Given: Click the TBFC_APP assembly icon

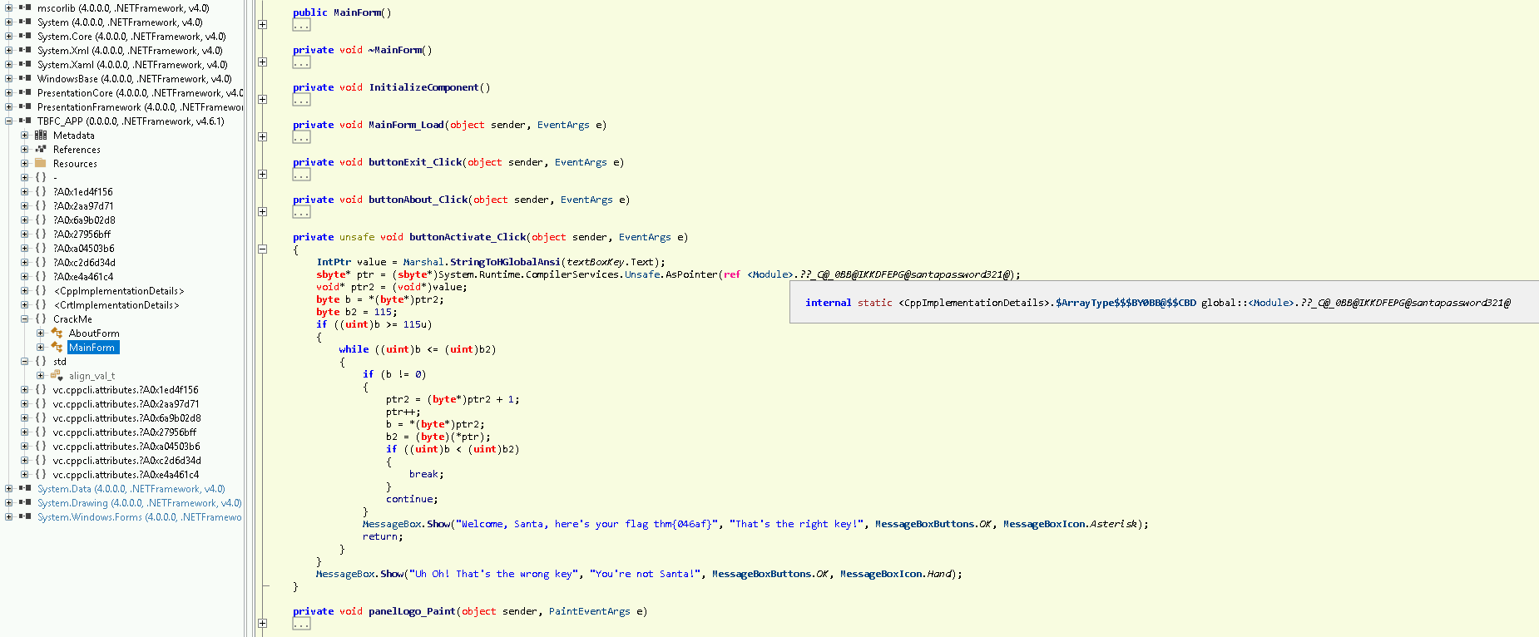Looking at the screenshot, I should pos(25,121).
